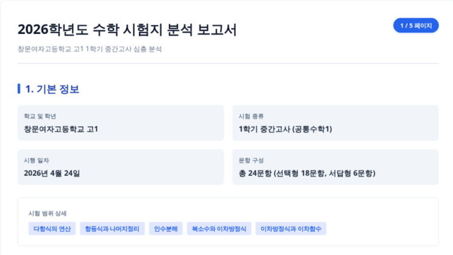Click the "1. 기본 정보" section heading

point(52,89)
